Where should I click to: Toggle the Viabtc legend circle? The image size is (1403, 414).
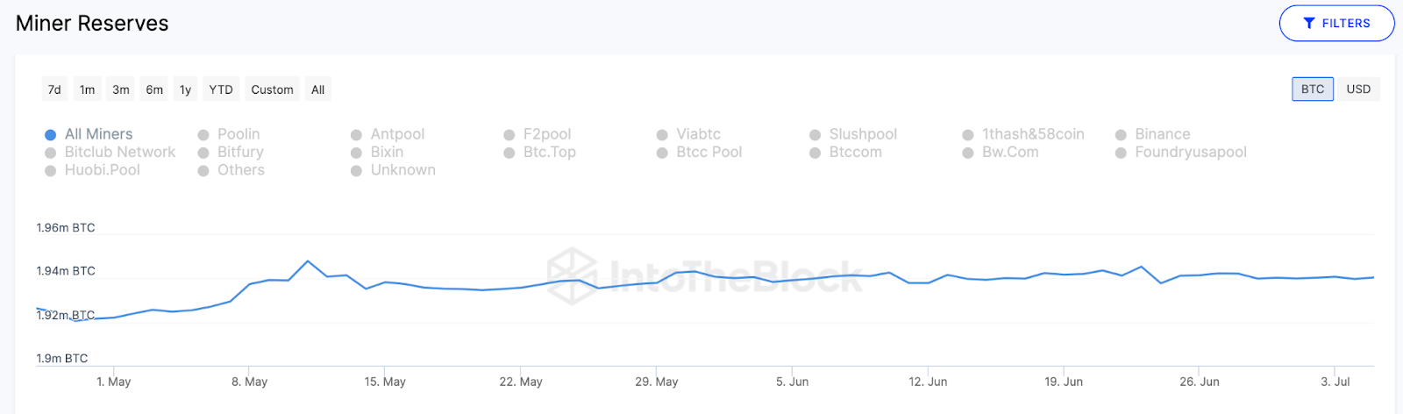tap(663, 135)
